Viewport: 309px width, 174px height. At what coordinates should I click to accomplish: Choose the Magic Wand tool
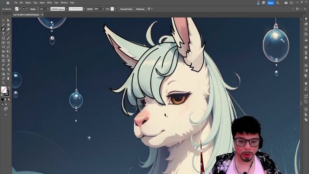[3, 25]
